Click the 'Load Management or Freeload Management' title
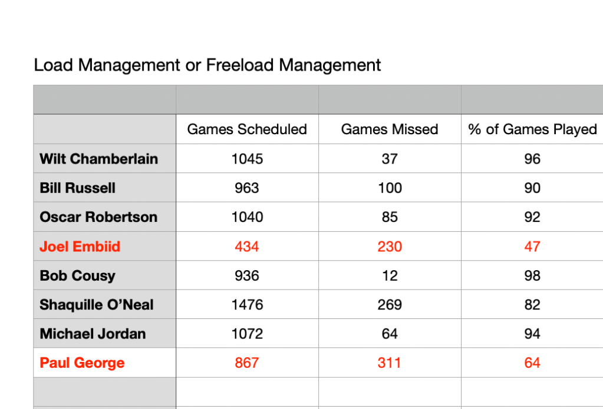This screenshot has width=603, height=409. pos(207,65)
